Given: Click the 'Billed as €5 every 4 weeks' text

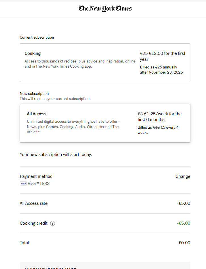Looking at the screenshot, I should pos(158,130).
